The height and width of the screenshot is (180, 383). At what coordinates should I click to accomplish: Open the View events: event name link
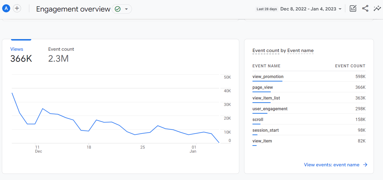coord(332,165)
